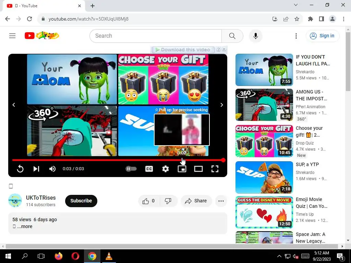This screenshot has width=351, height=263.
Task: Show next endscreen suggestions arrow
Action: (222, 105)
